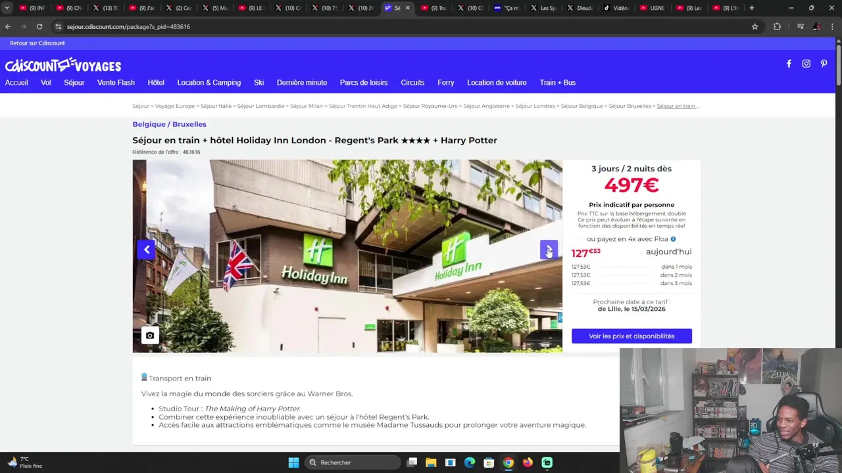Click Retour sur Cdiscount link
842x473 pixels.
click(x=37, y=43)
